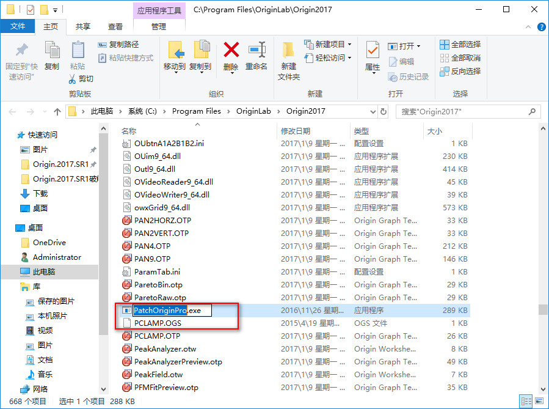Click the Paste (粘贴) clipboard icon
Screen dimensions: 549x409
(x=78, y=50)
